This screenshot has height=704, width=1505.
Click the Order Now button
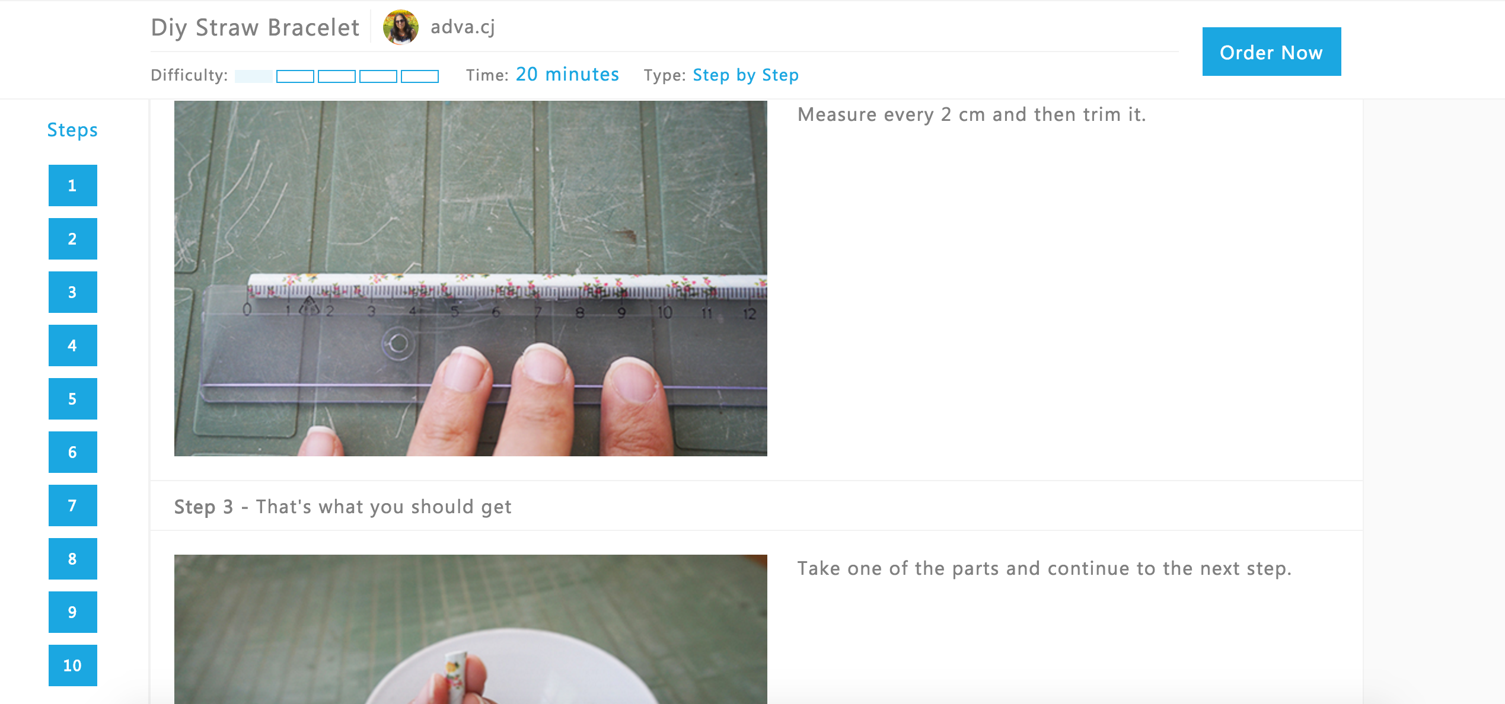pos(1271,52)
